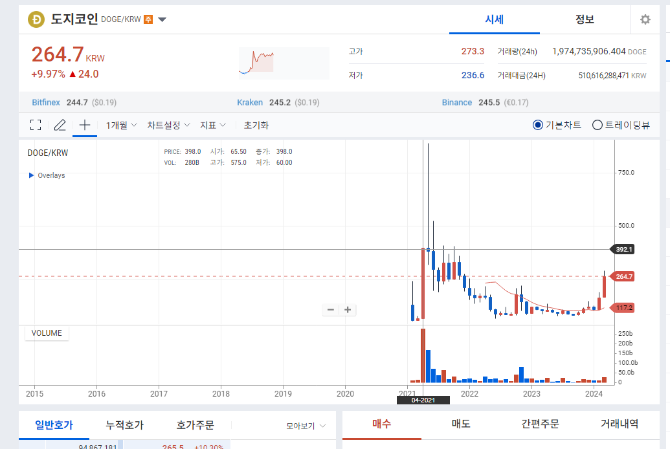The height and width of the screenshot is (449, 670).
Task: Open the 일반호가 tab
Action: [x=54, y=425]
